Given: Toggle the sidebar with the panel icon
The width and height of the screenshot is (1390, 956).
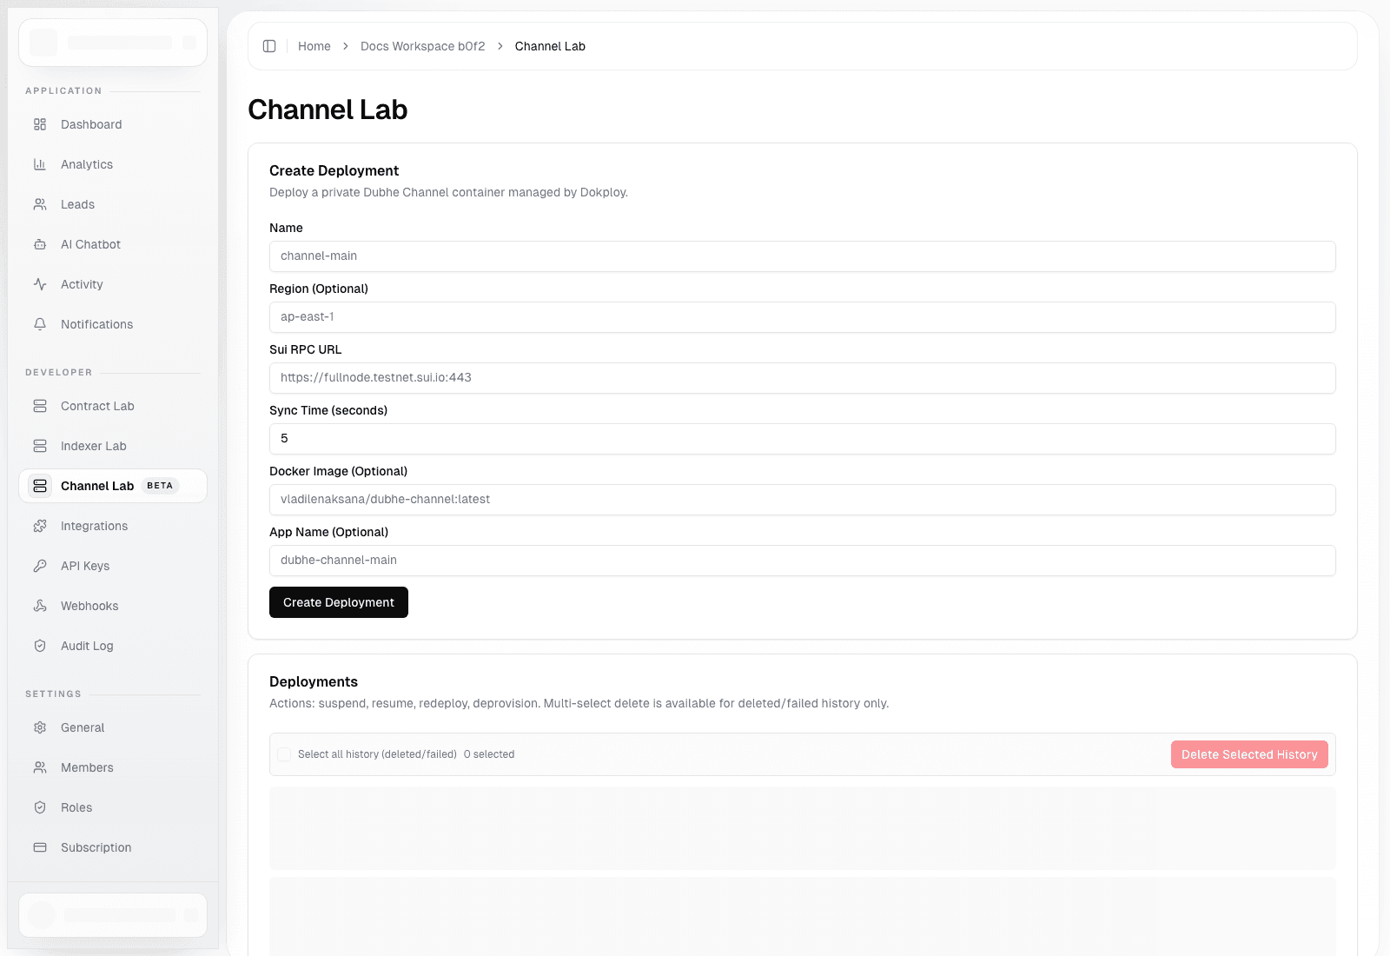Looking at the screenshot, I should pos(269,46).
